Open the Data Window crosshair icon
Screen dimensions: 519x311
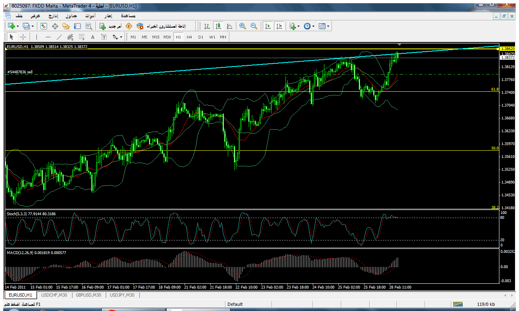point(55,26)
